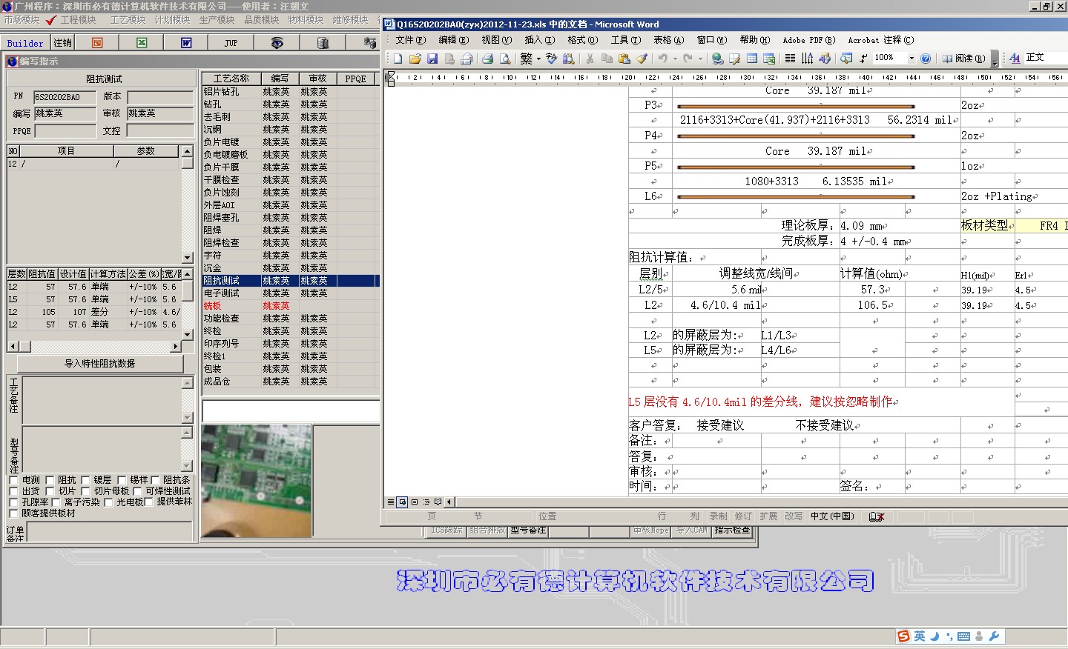This screenshot has height=649, width=1068.
Task: Click the Excel icon button in the Builder toolbar
Action: pyautogui.click(x=142, y=43)
